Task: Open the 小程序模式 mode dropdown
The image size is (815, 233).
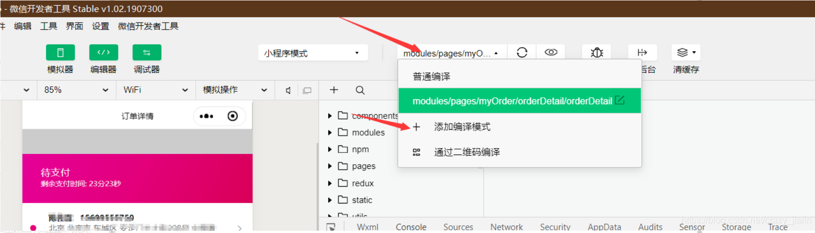Action: 313,53
